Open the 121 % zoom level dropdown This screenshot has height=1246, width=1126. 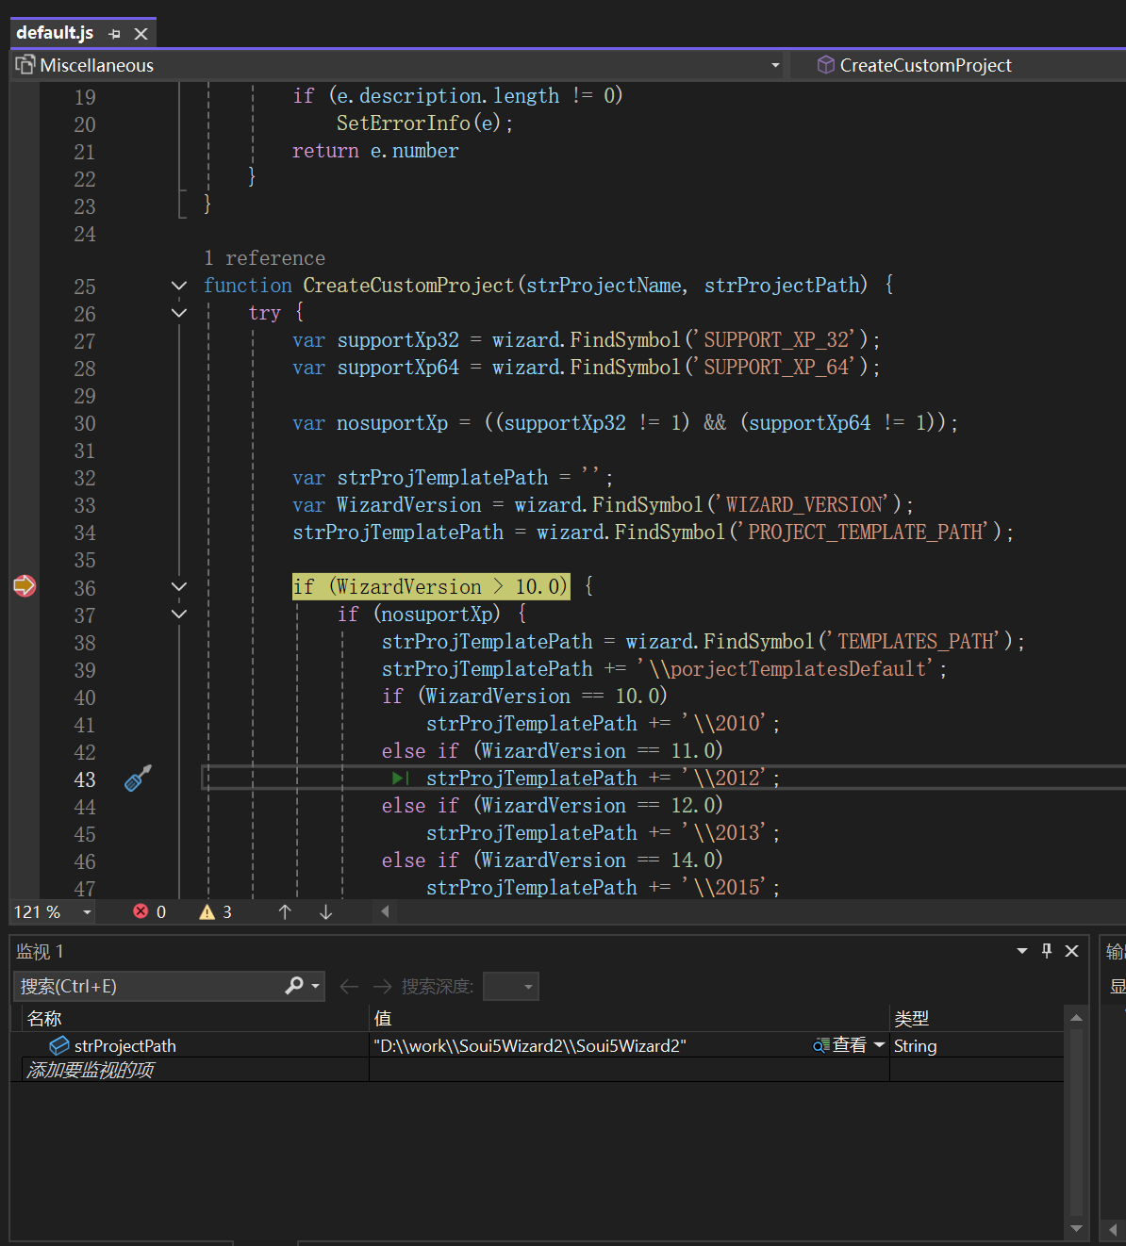pyautogui.click(x=87, y=911)
